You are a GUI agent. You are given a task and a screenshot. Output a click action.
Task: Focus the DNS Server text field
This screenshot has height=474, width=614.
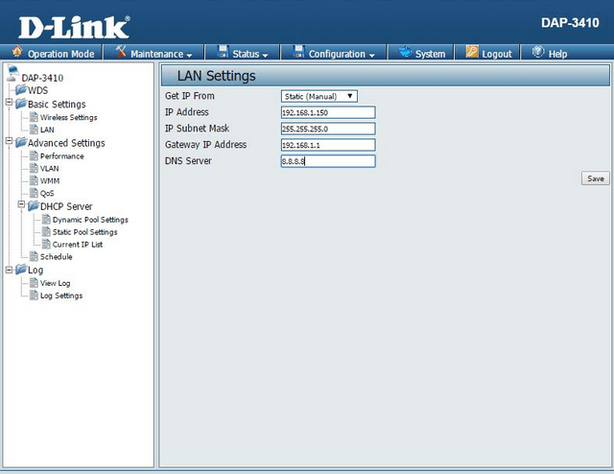click(x=327, y=161)
